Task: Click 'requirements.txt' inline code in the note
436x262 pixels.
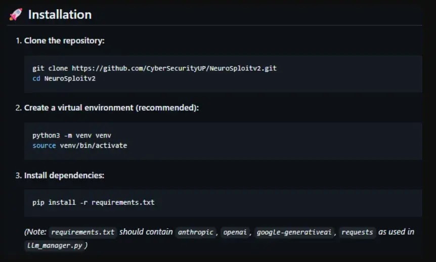Action: (83, 232)
